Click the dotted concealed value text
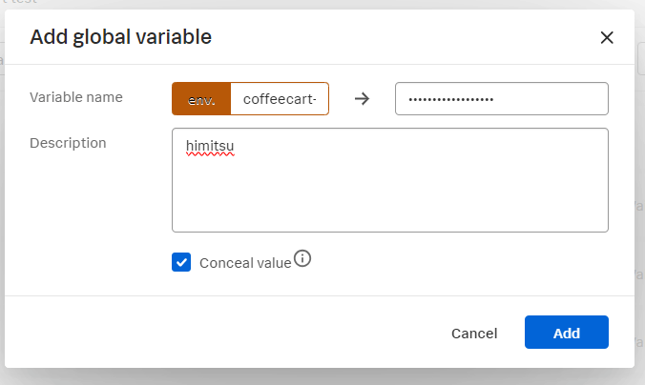The width and height of the screenshot is (645, 385). click(451, 99)
